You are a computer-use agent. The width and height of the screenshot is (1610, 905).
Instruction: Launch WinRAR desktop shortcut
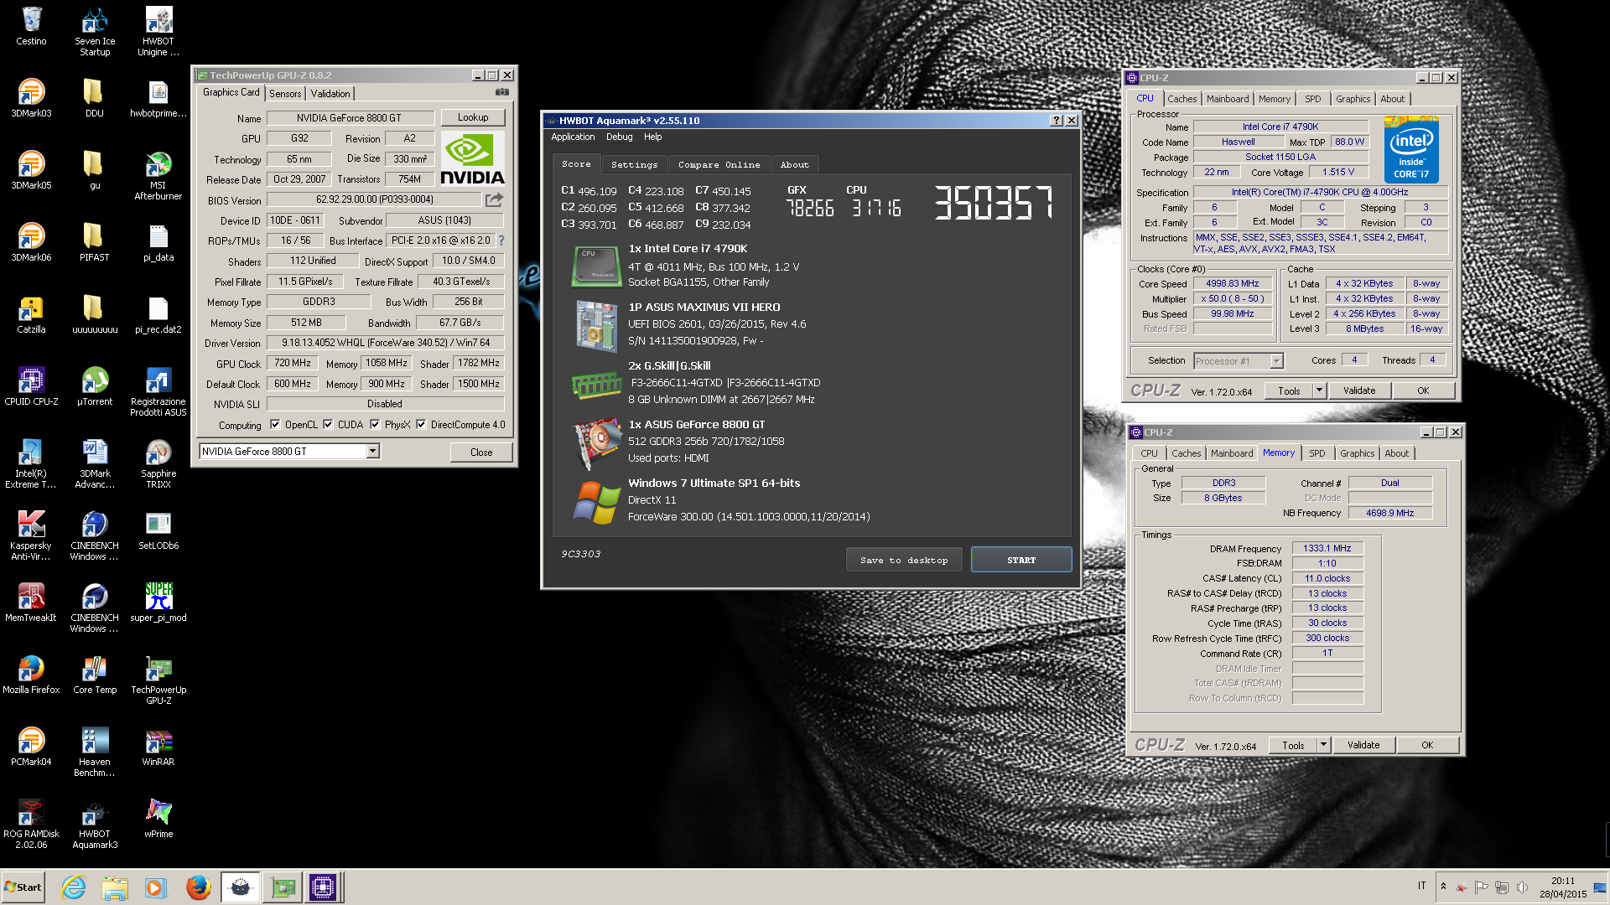158,747
